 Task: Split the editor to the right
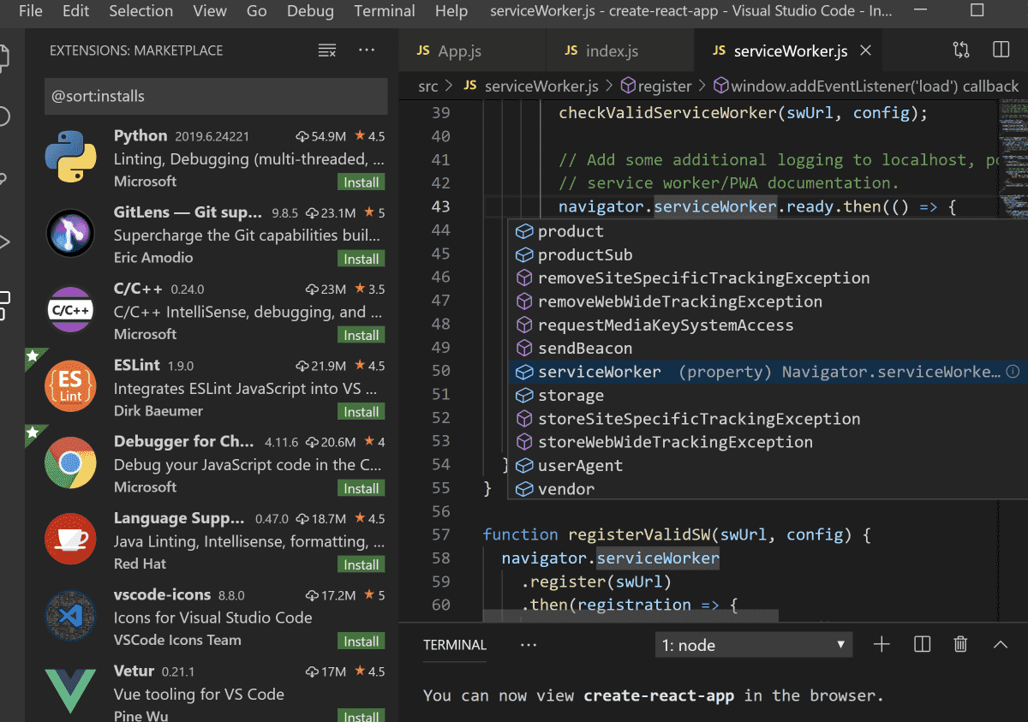[1001, 51]
